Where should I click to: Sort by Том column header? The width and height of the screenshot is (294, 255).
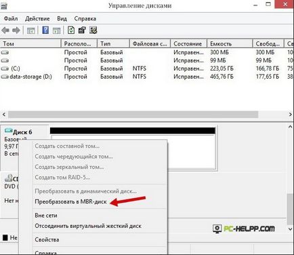pos(30,43)
